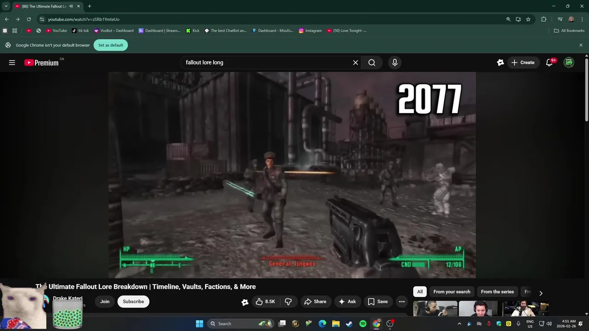Open the Create dropdown button
The width and height of the screenshot is (589, 331).
point(523,63)
